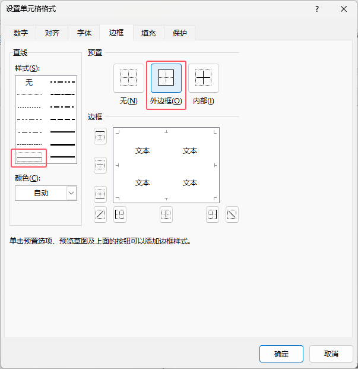Select the 无(N) no-border preset
Screen dimensions: 358x369
point(129,78)
